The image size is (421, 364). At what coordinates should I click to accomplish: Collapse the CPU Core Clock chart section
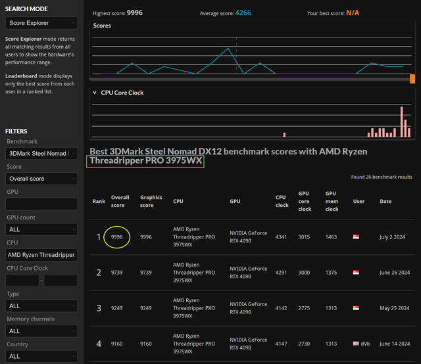[95, 93]
